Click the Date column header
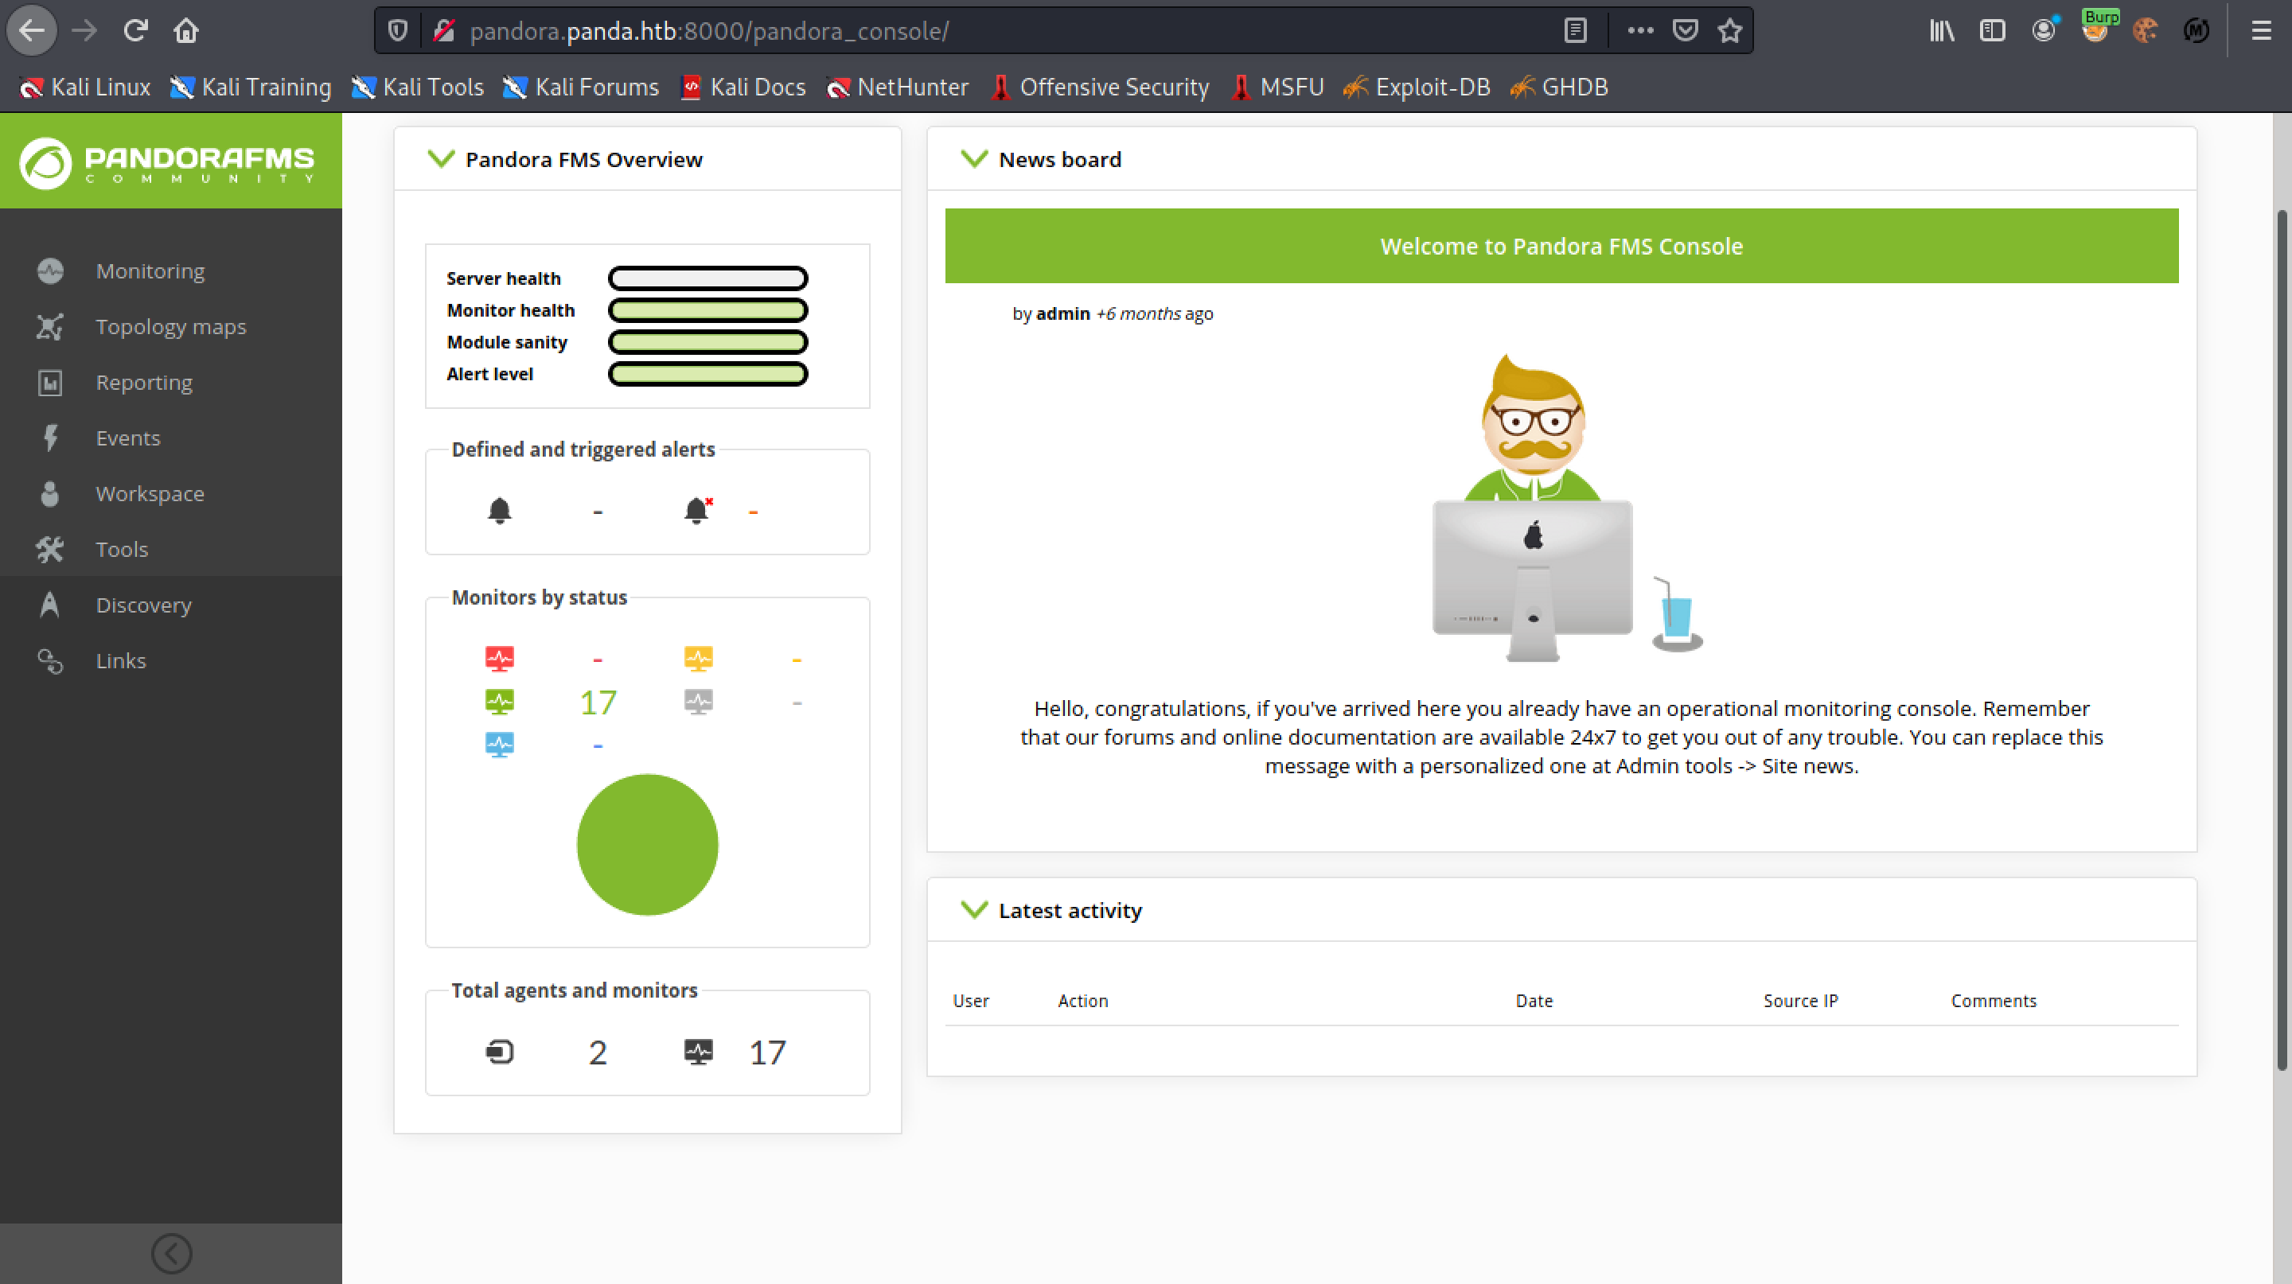Image resolution: width=2292 pixels, height=1284 pixels. click(1534, 1002)
